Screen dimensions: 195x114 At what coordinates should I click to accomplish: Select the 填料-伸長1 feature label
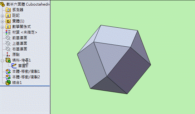22,60
